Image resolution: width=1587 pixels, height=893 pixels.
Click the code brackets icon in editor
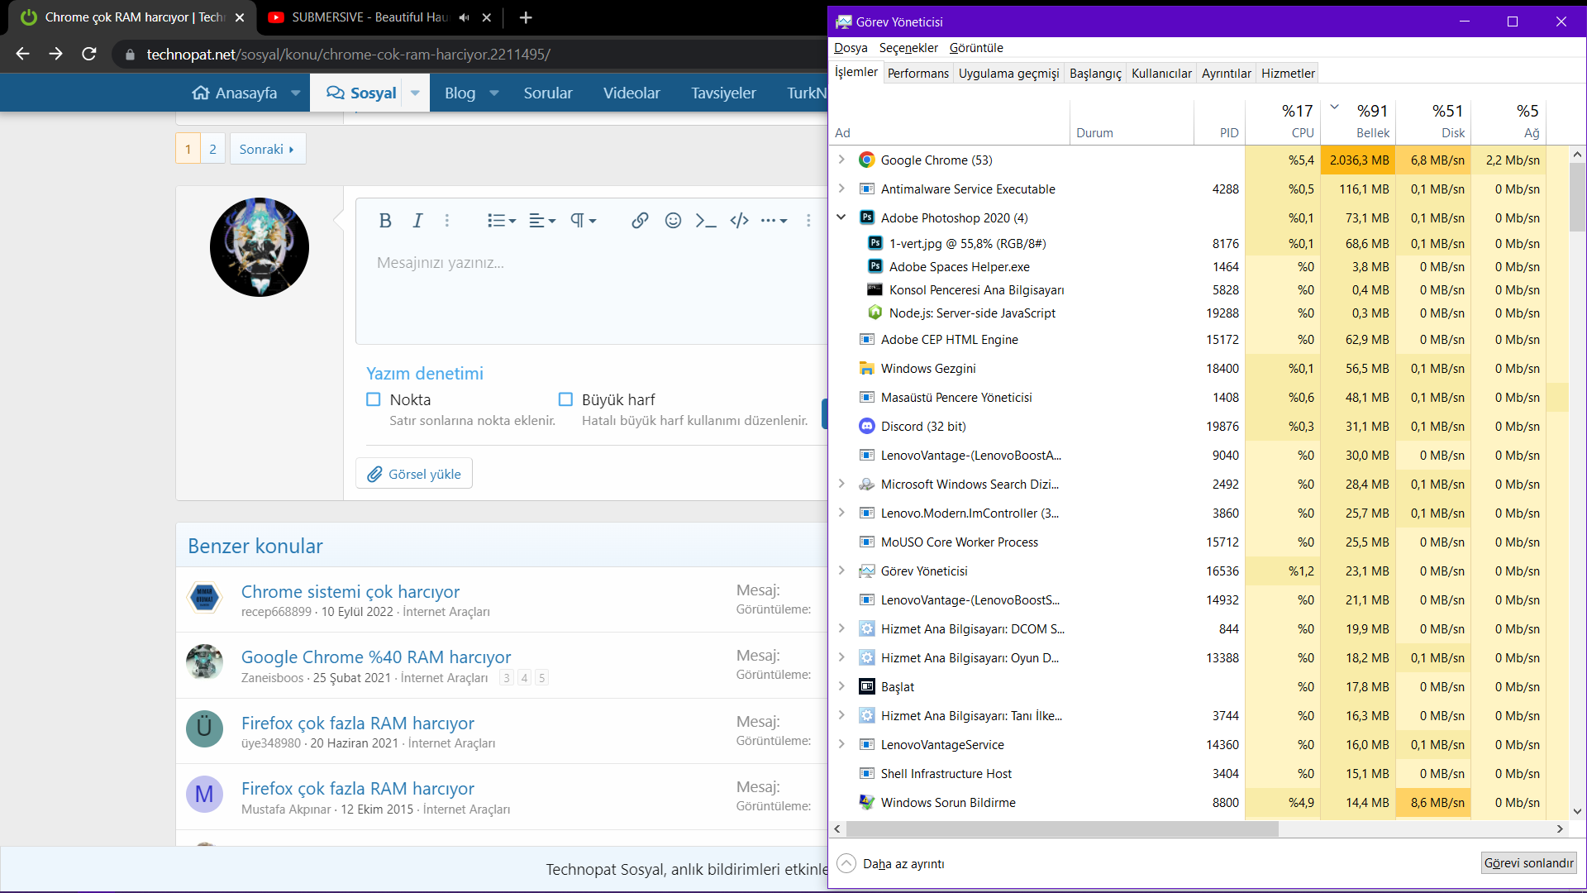click(x=739, y=221)
